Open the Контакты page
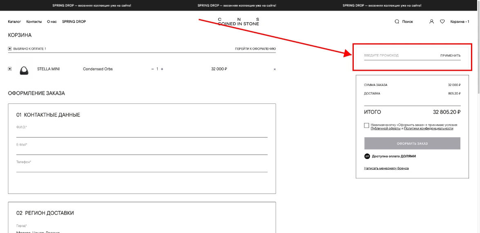 click(34, 22)
